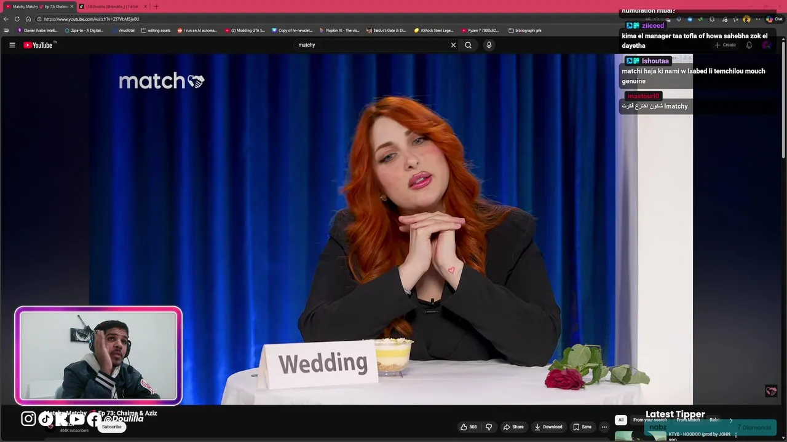Save the video to a playlist
This screenshot has width=787, height=442.
pos(582,427)
